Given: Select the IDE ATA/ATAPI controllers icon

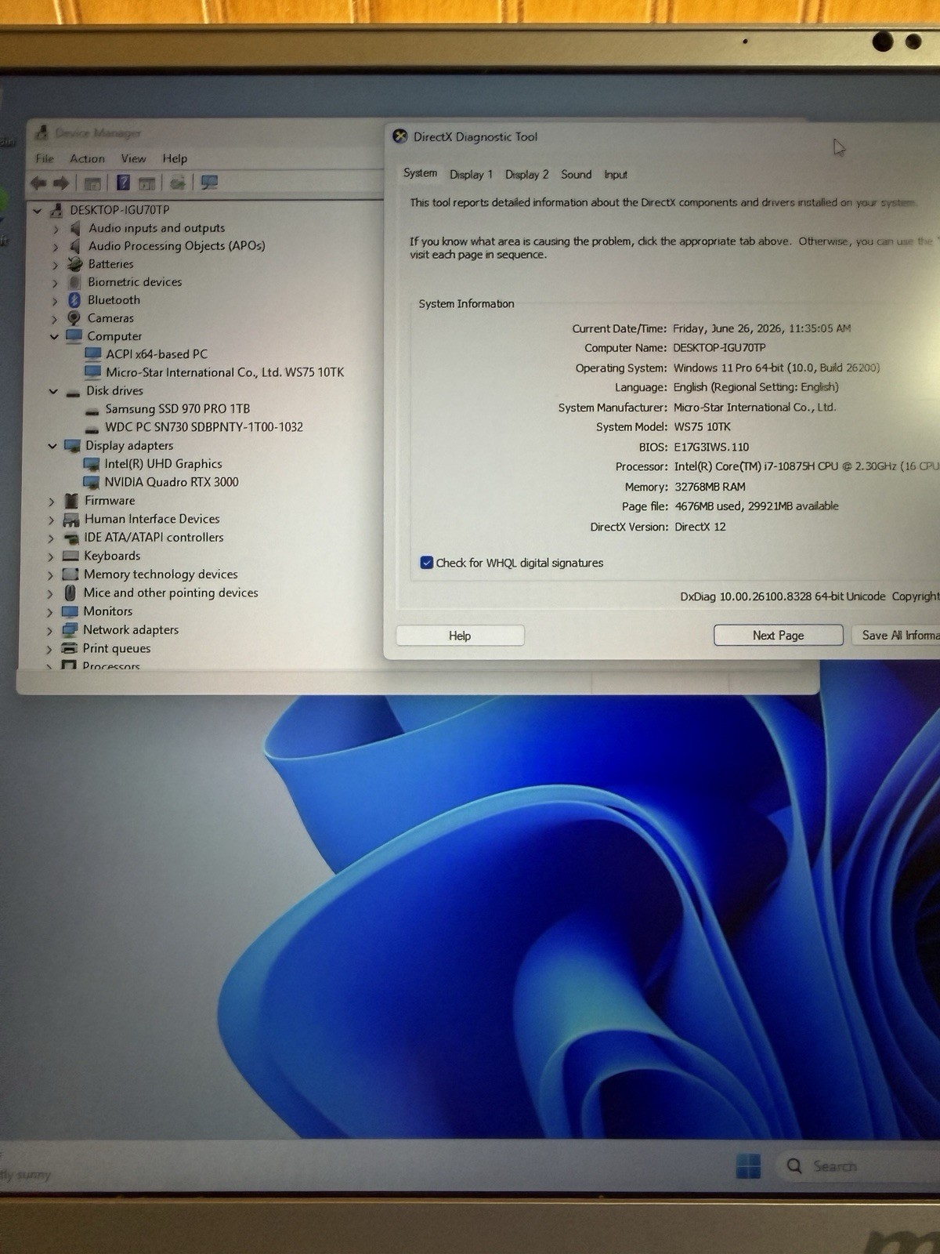Looking at the screenshot, I should pos(71,538).
